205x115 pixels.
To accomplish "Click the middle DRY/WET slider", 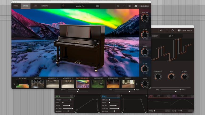I will 125,90.
